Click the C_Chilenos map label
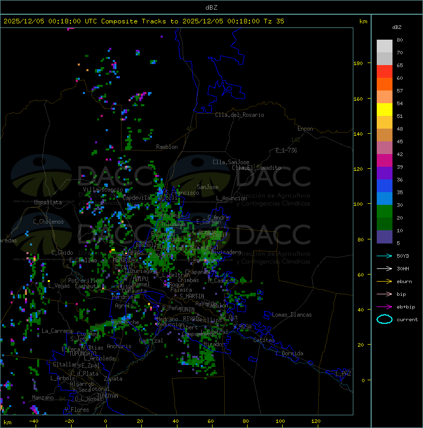423x428 pixels. click(48, 222)
